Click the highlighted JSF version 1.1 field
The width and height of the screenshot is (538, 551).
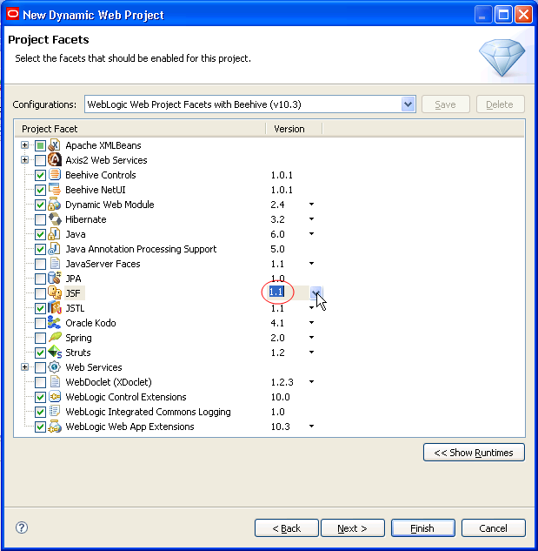(276, 292)
